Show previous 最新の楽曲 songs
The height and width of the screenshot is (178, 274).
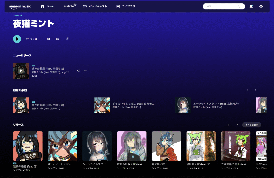(x=247, y=90)
